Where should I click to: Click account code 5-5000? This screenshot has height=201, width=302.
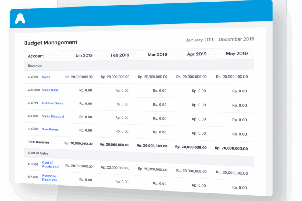[33, 164]
